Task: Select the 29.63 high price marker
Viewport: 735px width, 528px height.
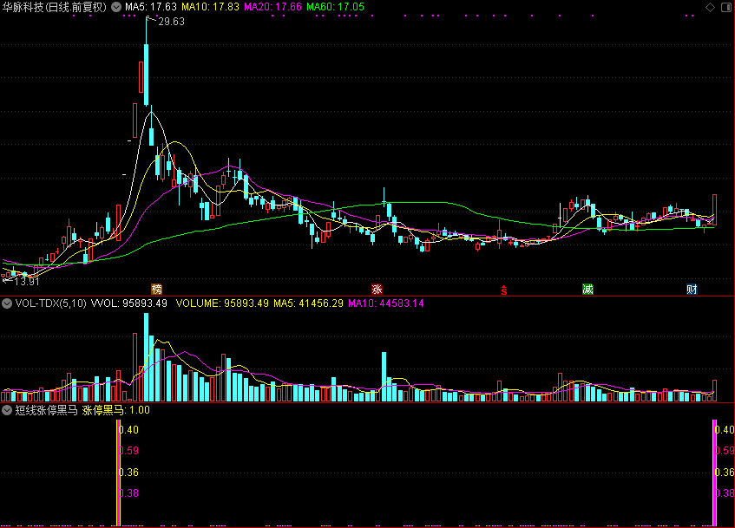Action: coord(171,22)
